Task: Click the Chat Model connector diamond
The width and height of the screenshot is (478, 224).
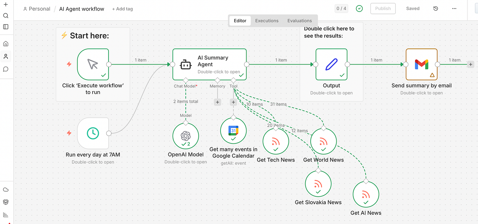Action: tap(186, 80)
